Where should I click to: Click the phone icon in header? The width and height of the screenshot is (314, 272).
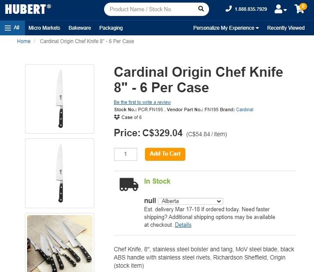229,9
